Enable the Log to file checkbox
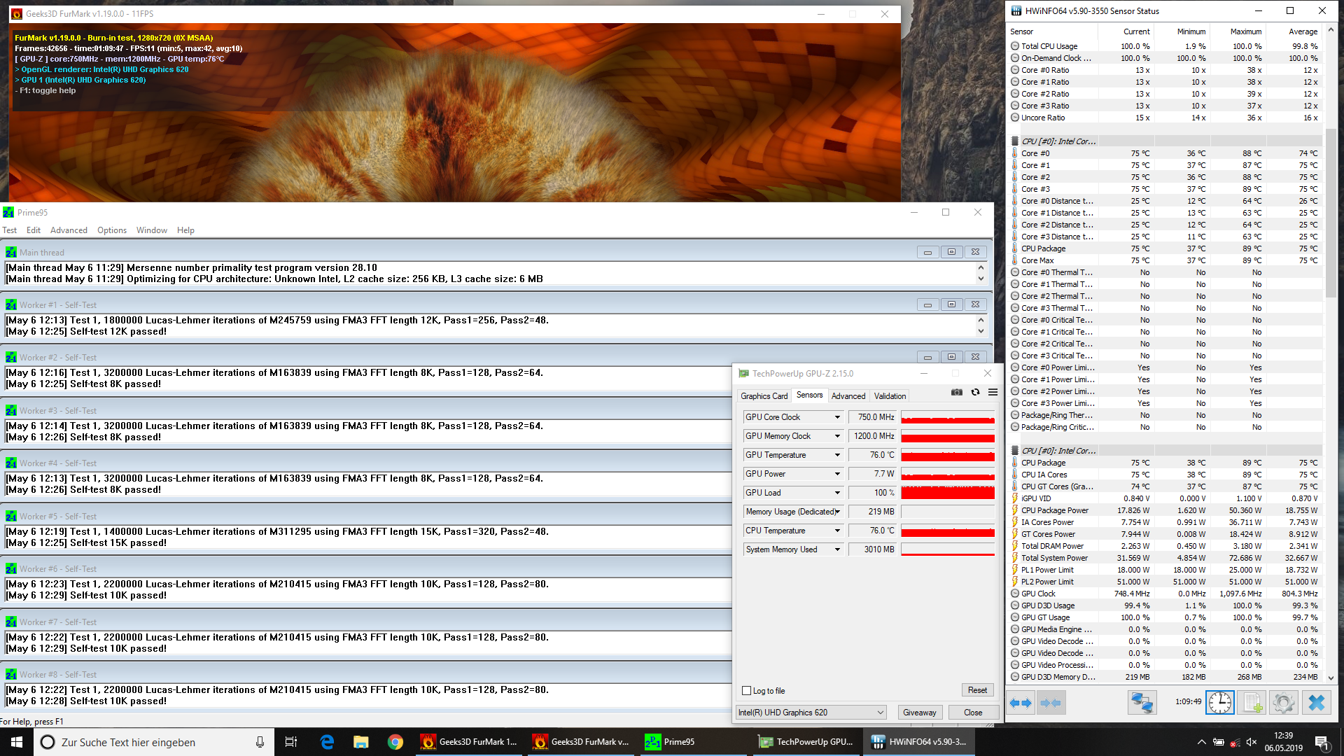 pos(746,691)
